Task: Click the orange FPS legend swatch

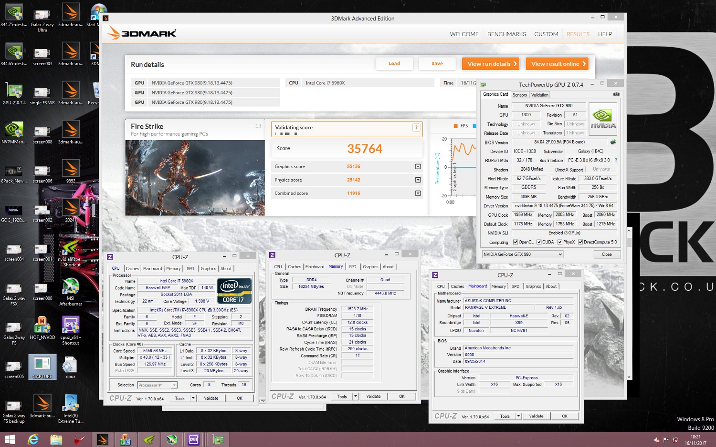Action: pos(455,126)
